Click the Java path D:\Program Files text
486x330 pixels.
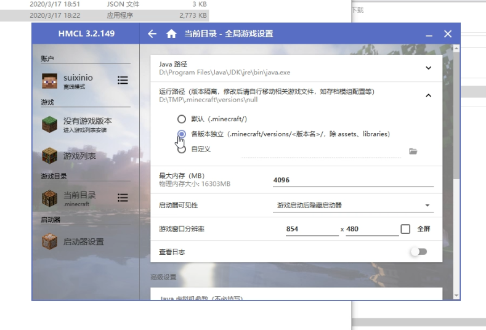click(225, 73)
